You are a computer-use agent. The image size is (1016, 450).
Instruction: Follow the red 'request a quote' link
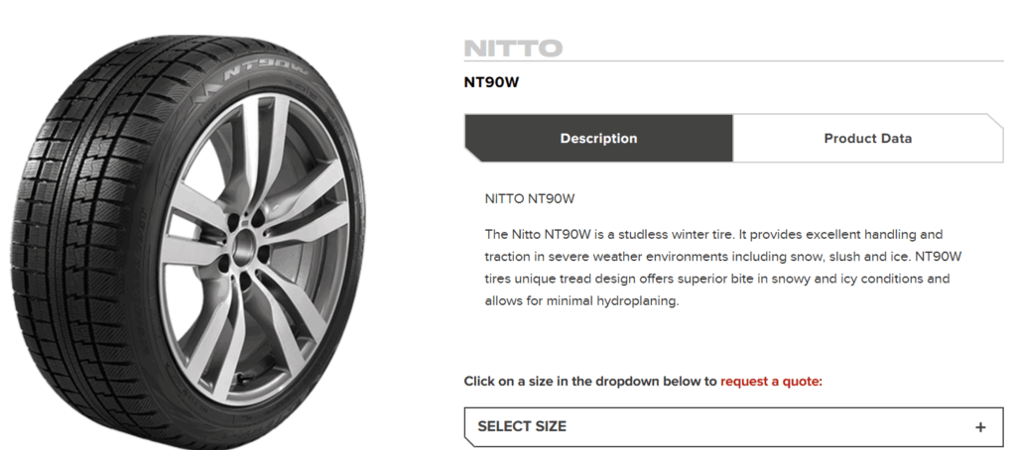pos(771,381)
